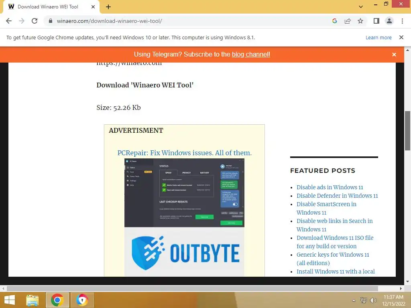Click the vertical scrollbar thumb
The width and height of the screenshot is (411, 308).
[x=407, y=130]
